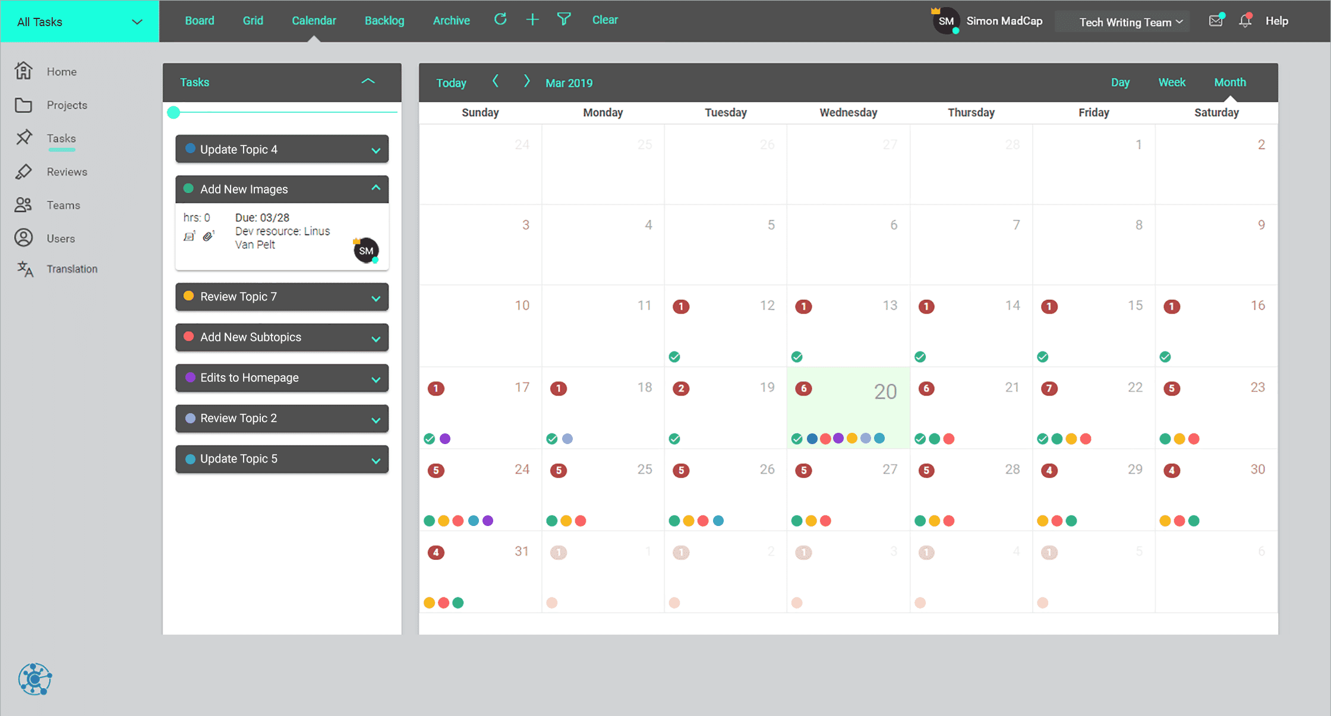Click the refresh icon in the top toolbar
This screenshot has width=1331, height=716.
click(x=500, y=20)
